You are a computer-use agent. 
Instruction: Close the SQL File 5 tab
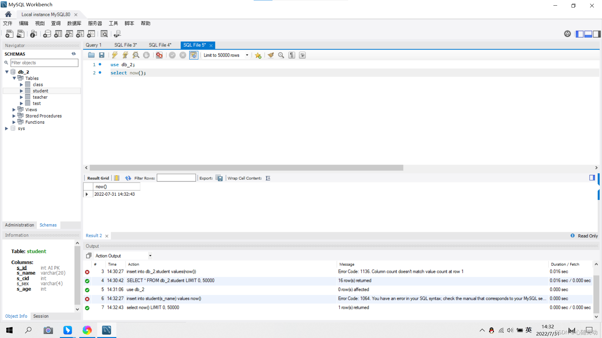pos(211,46)
